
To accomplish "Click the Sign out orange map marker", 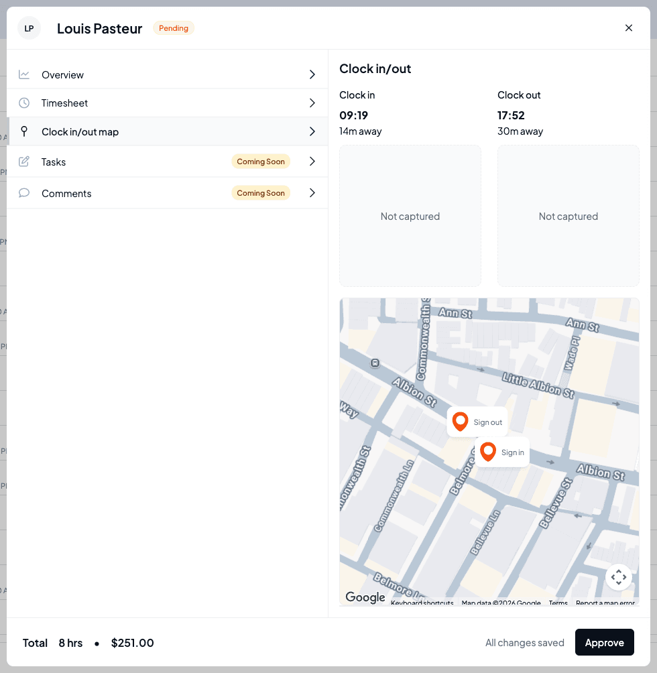I will point(460,422).
